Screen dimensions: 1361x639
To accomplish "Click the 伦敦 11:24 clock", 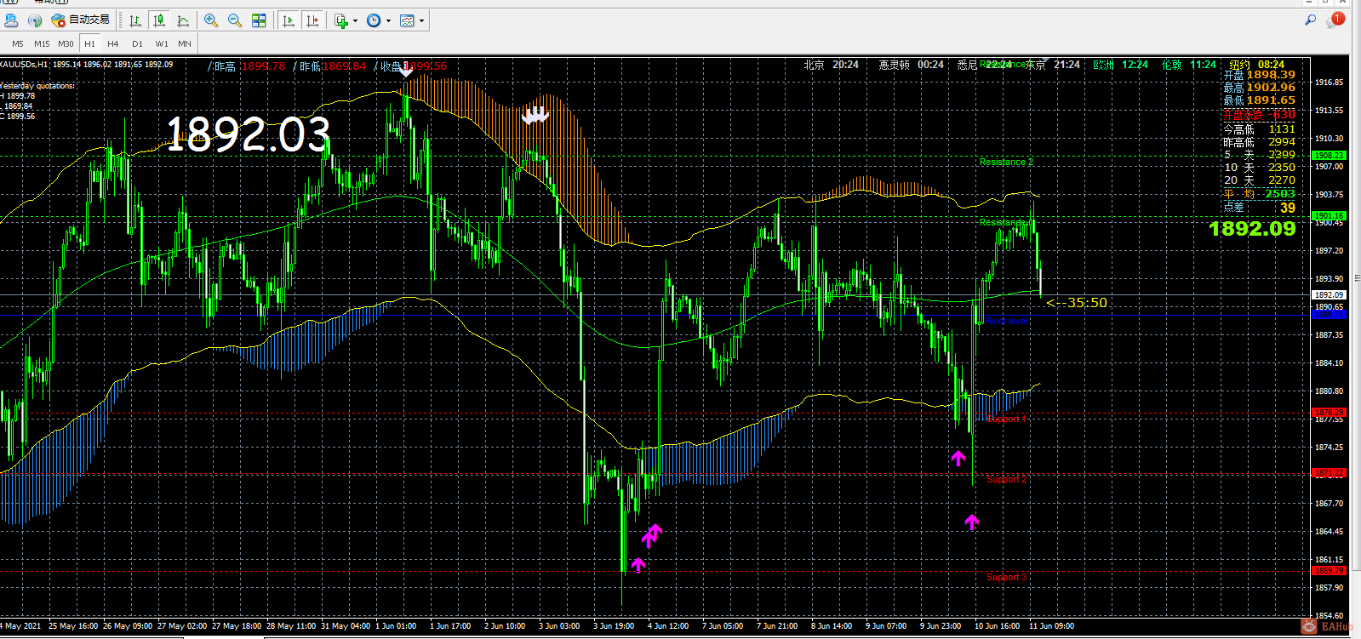I will [1189, 65].
